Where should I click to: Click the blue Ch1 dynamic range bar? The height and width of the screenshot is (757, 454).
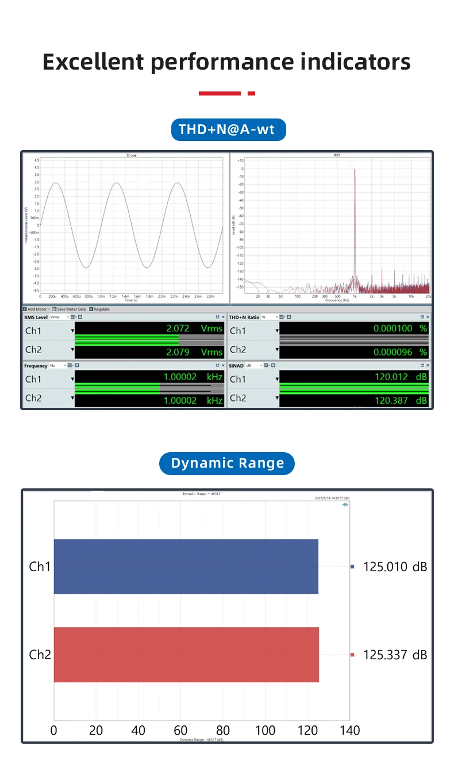tap(186, 567)
